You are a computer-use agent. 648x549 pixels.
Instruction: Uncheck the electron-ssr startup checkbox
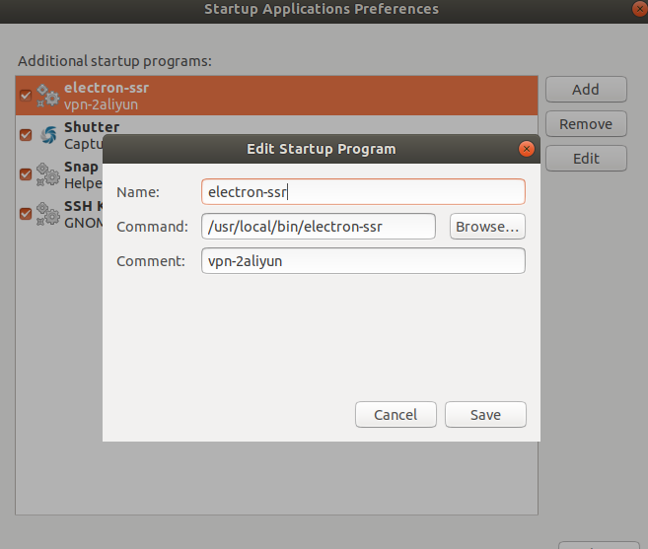click(26, 96)
